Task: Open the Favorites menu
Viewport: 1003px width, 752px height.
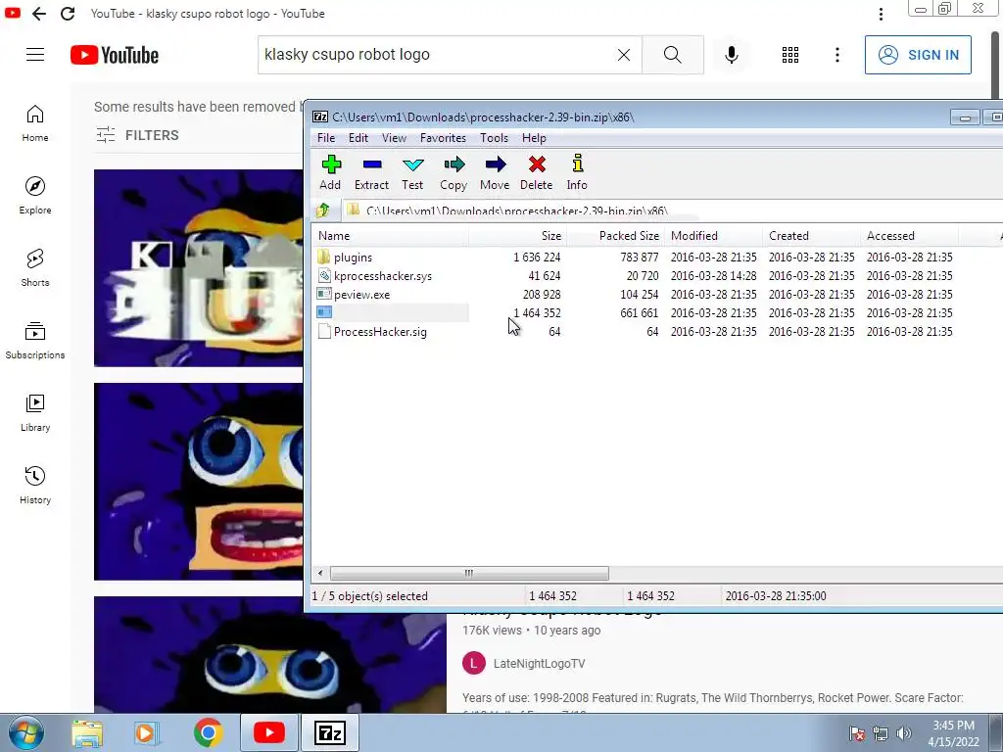Action: [443, 138]
